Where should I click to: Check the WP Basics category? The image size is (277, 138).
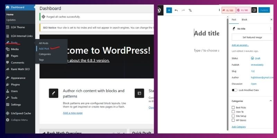point(233,120)
